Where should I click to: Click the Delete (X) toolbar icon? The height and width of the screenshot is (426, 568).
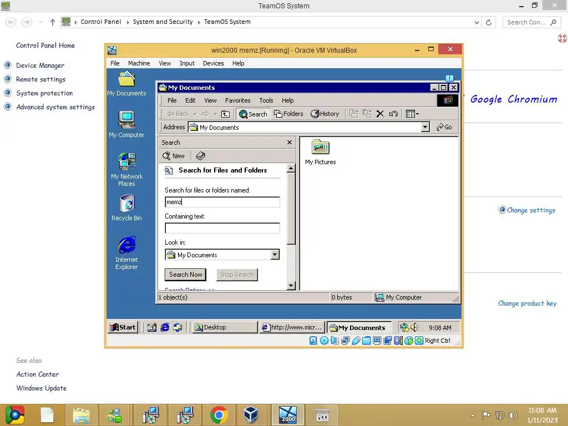(380, 114)
